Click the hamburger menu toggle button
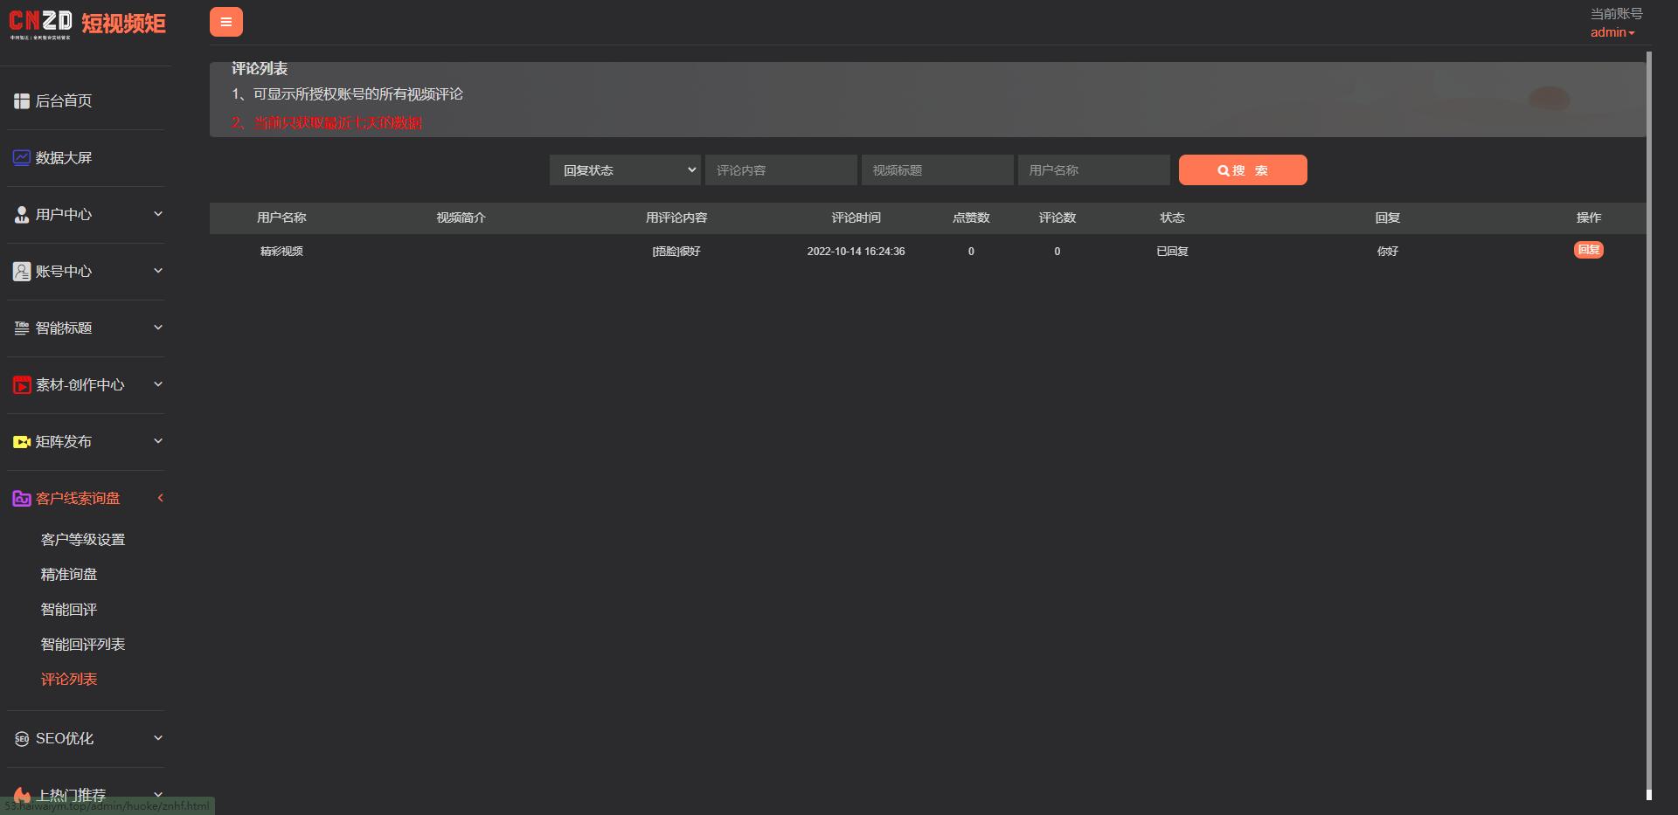The image size is (1678, 815). (x=225, y=22)
